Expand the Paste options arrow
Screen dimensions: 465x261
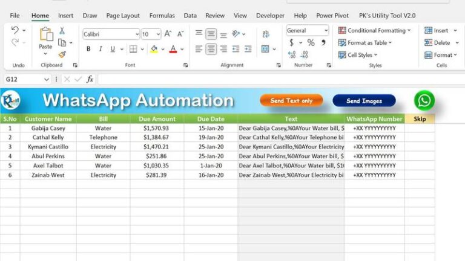click(45, 54)
